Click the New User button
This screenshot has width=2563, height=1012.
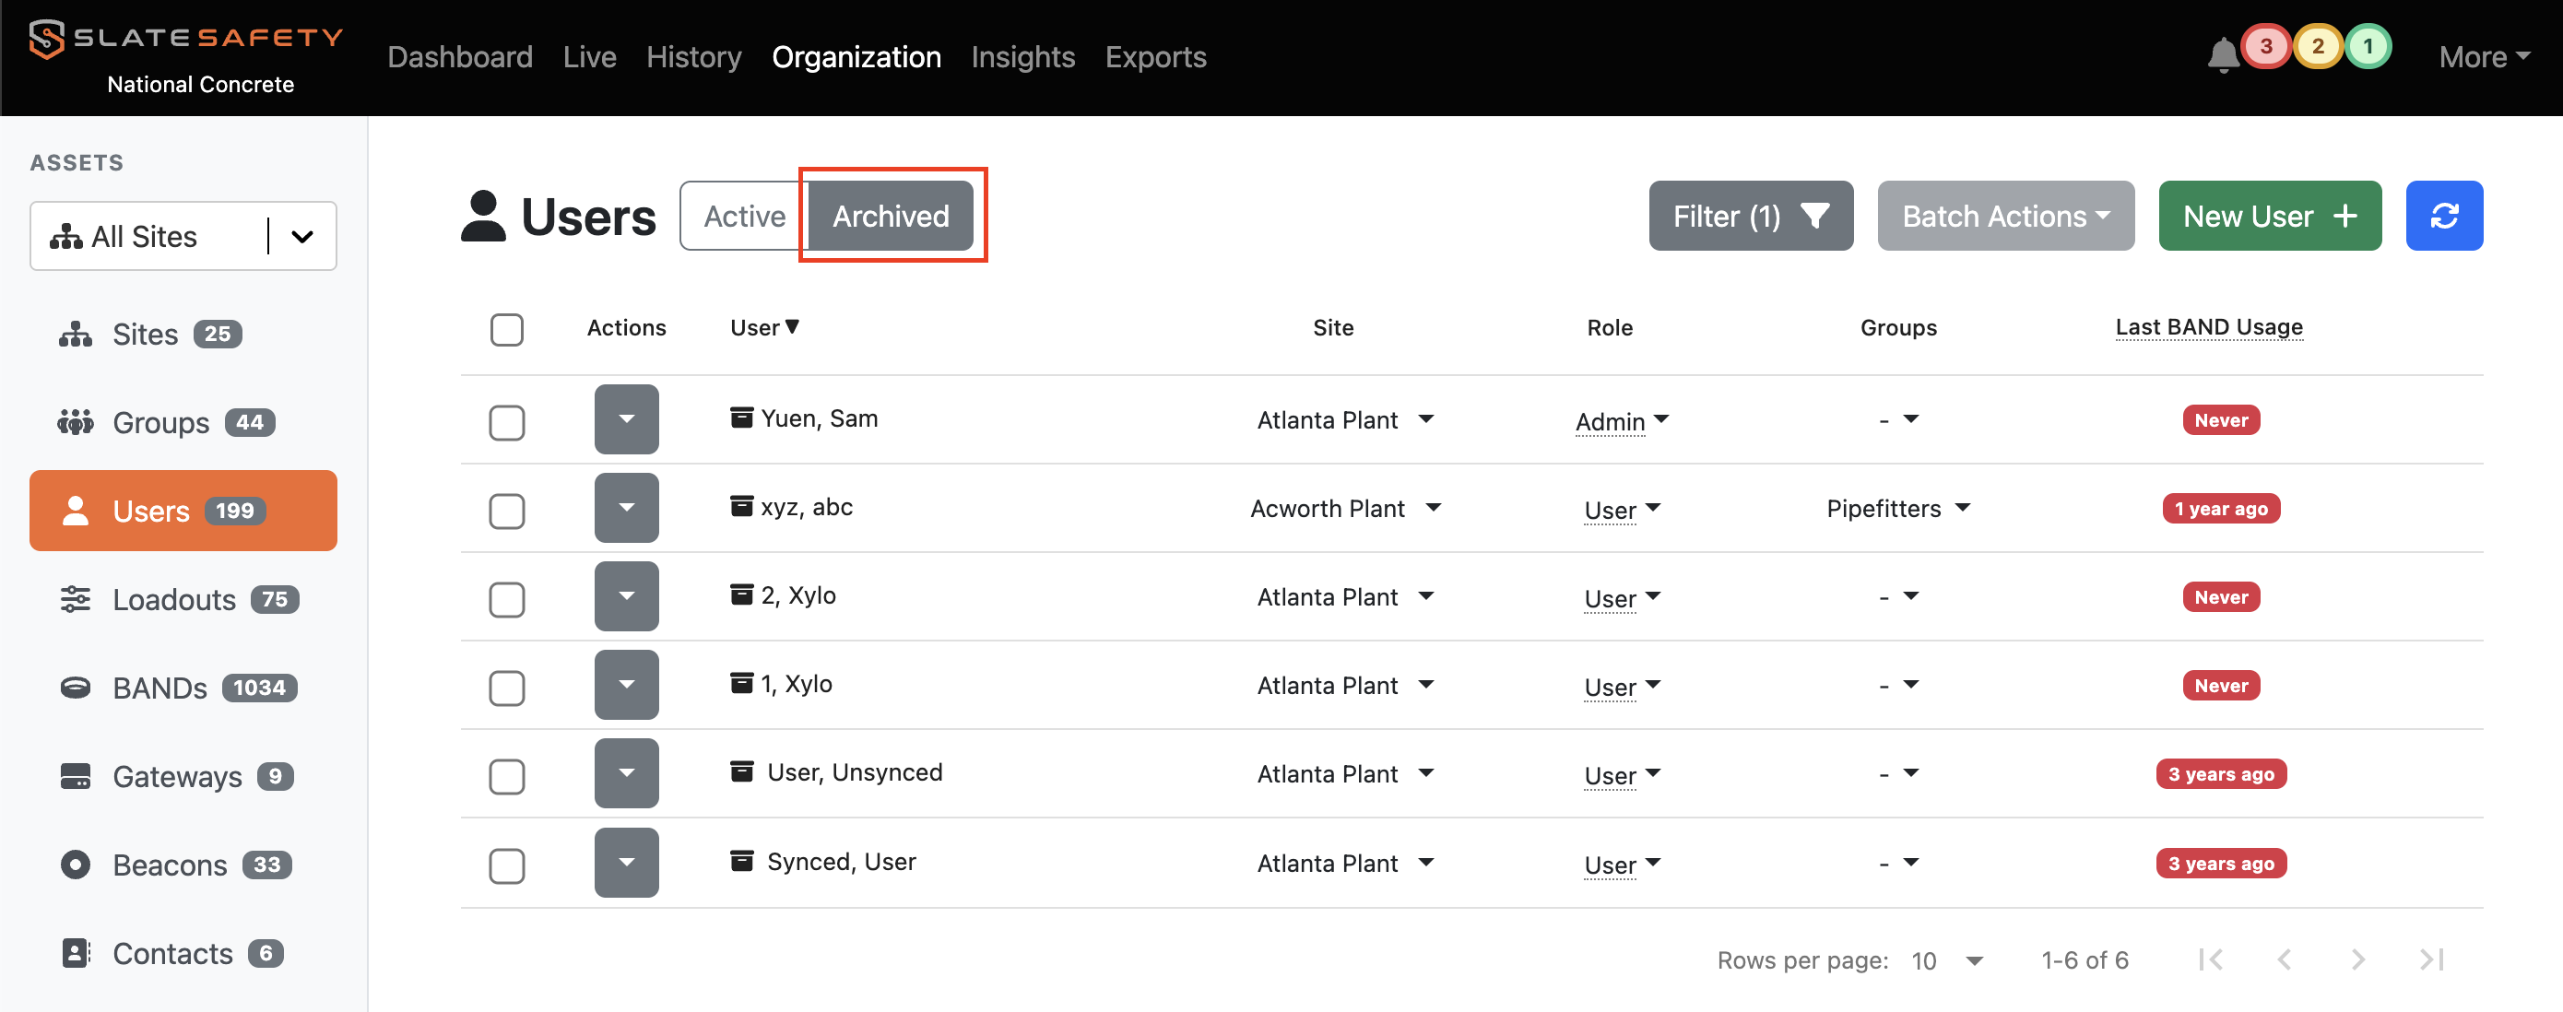click(x=2269, y=216)
